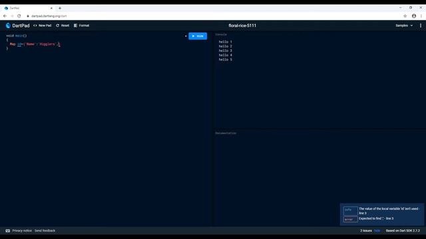The image size is (426, 239).
Task: Click the error issue on line 3
Action: tap(369, 218)
